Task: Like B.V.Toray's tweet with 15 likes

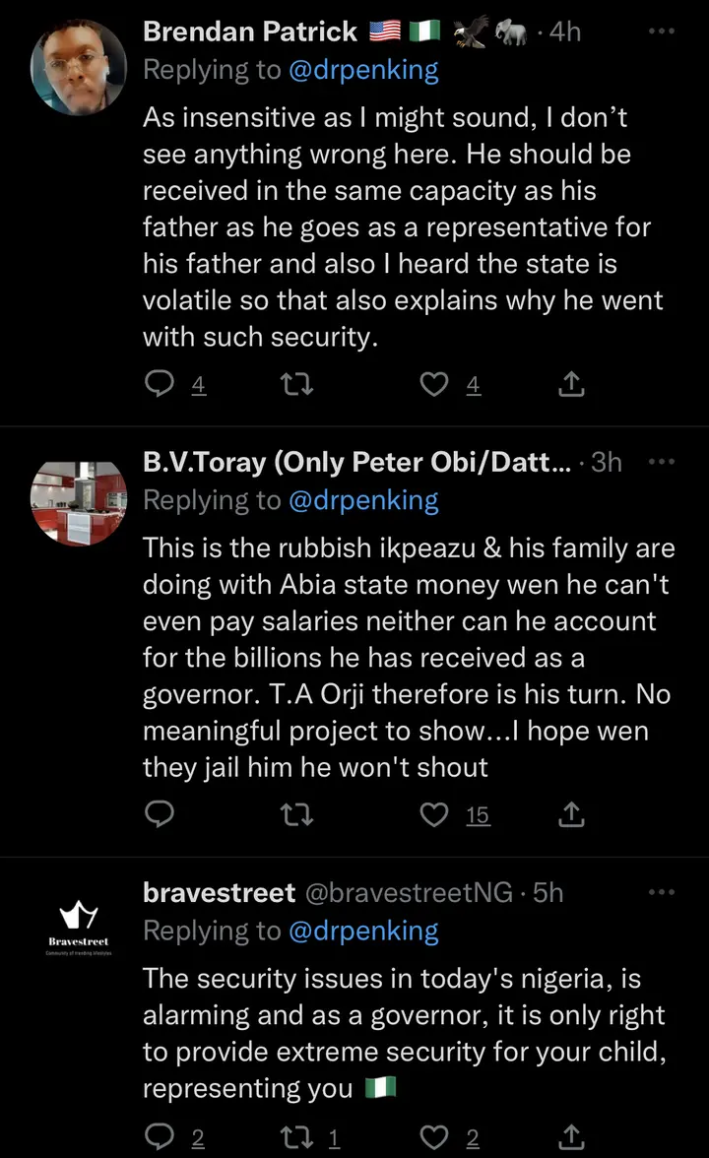Action: click(434, 814)
